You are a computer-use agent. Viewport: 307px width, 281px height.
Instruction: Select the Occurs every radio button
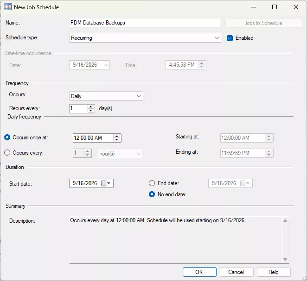click(7, 153)
